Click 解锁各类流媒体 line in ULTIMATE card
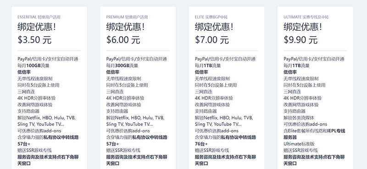This screenshot has height=169, width=367. tap(299, 118)
